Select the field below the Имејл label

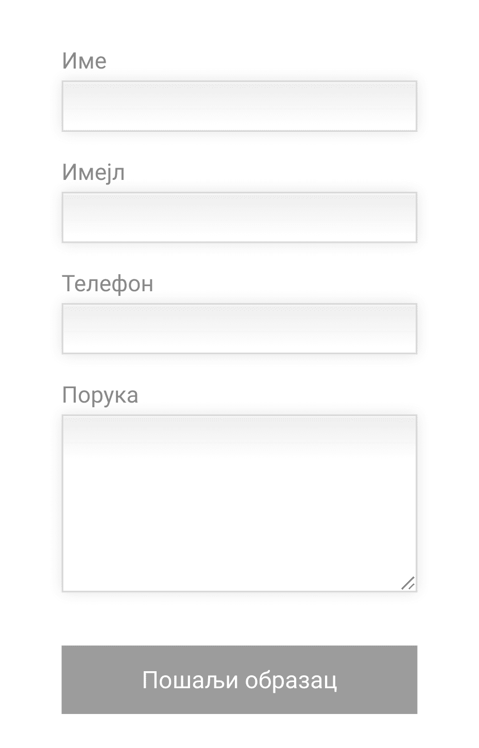(239, 218)
